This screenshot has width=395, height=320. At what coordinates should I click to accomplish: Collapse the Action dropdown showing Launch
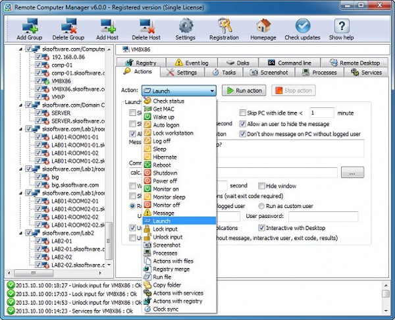tap(211, 90)
